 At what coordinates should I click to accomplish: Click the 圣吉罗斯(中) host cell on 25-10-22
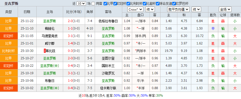50,66
